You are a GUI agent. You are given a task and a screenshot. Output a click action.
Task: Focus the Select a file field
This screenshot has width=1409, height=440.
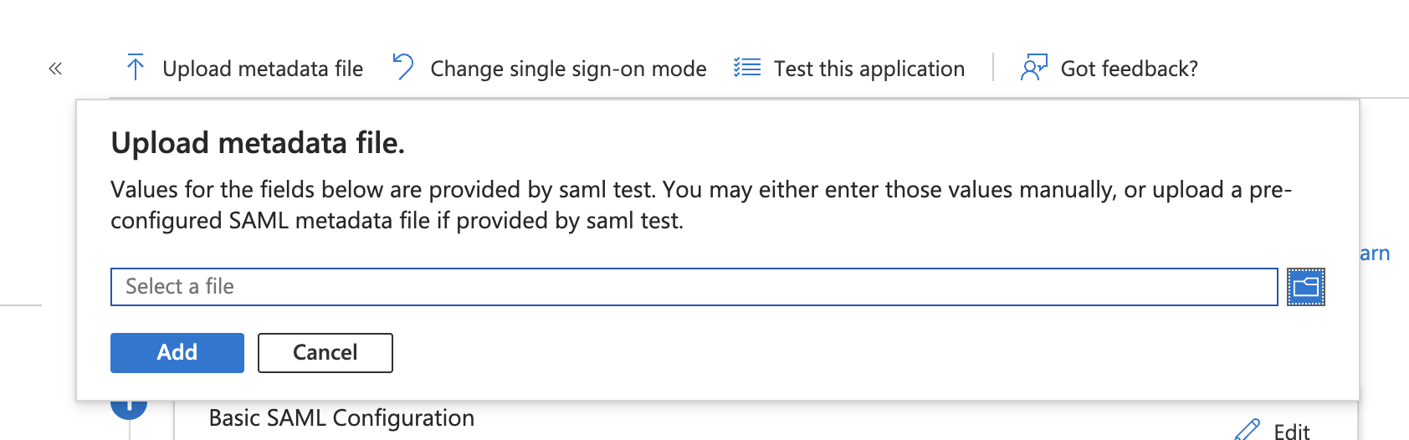pos(694,287)
